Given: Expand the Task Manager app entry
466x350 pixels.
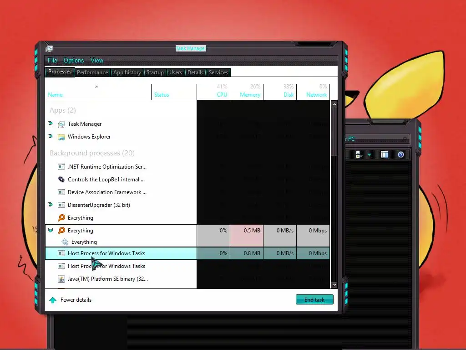Looking at the screenshot, I should (x=51, y=123).
